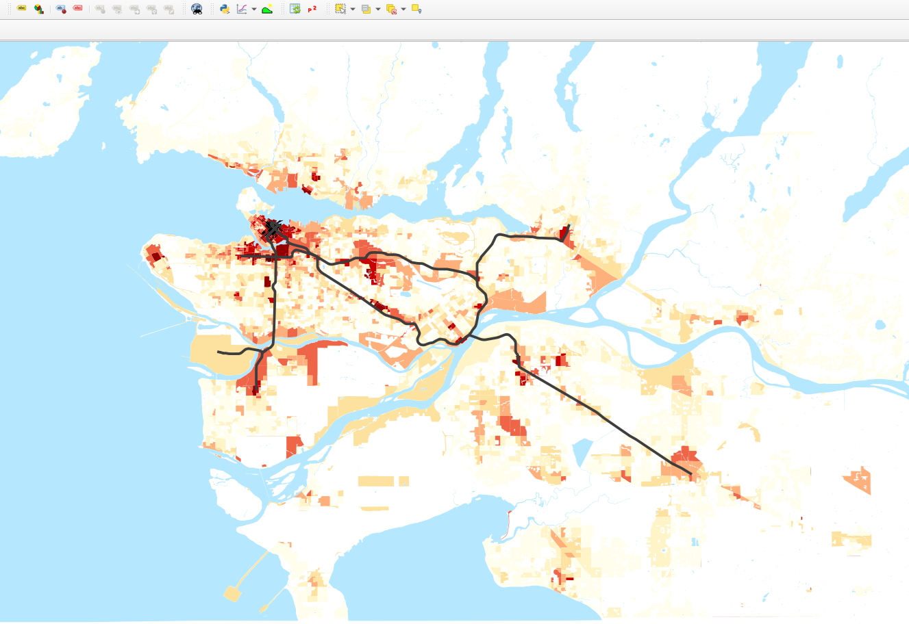Expand the Select Features tool dropdown arrow
909x624 pixels.
353,10
